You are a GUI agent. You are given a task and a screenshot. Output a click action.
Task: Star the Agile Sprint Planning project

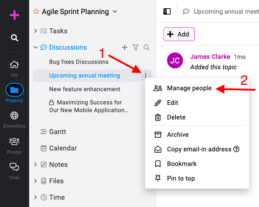[36, 11]
